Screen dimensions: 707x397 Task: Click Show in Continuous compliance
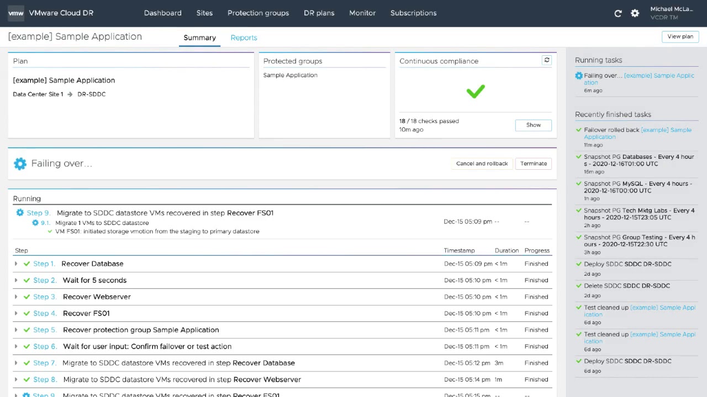tap(534, 125)
